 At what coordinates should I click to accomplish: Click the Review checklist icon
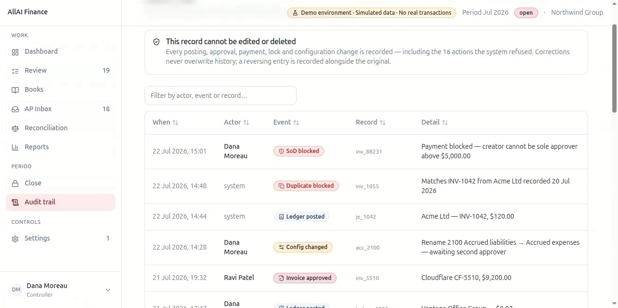pos(15,71)
